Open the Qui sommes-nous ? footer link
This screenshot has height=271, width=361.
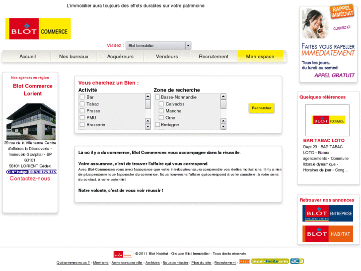[x=73, y=263]
